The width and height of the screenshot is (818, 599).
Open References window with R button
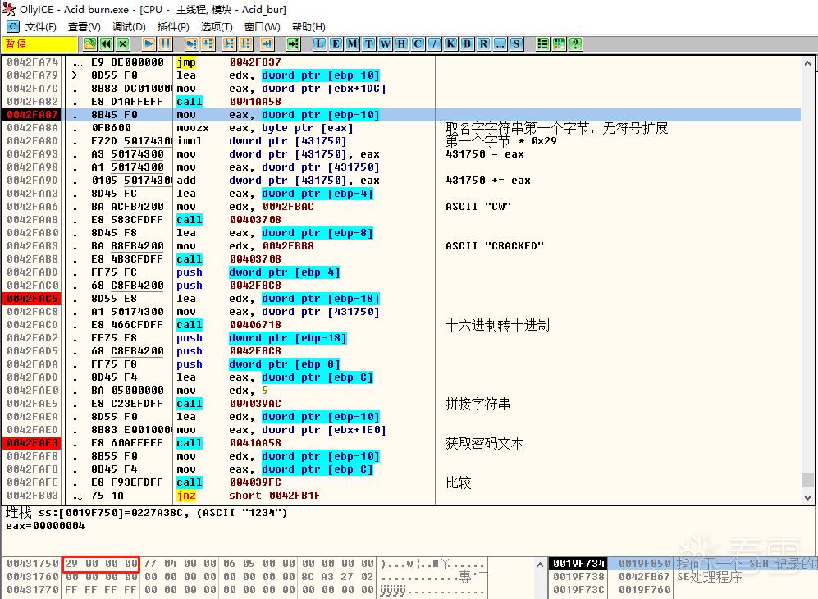tap(483, 43)
